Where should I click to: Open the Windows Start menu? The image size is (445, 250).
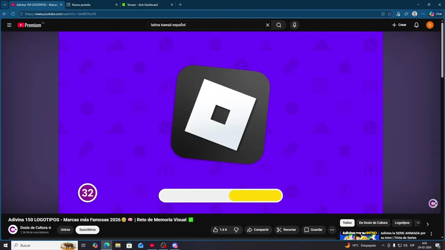click(6, 245)
